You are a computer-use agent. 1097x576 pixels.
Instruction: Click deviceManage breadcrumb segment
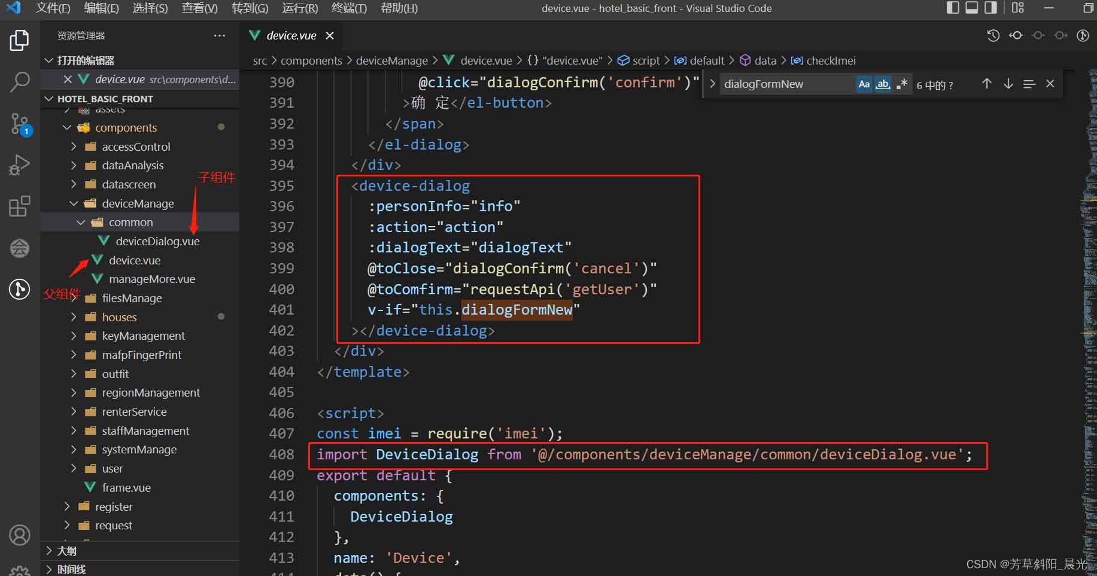pos(392,60)
